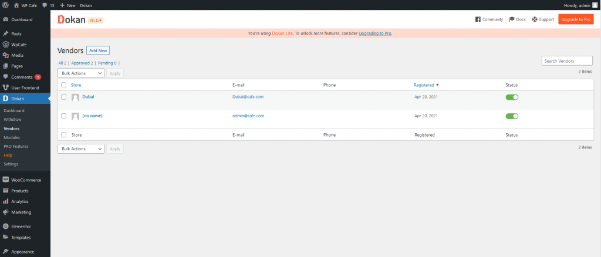The width and height of the screenshot is (601, 257).
Task: Click the Dashboard gauge icon in sidebar
Action: point(6,19)
